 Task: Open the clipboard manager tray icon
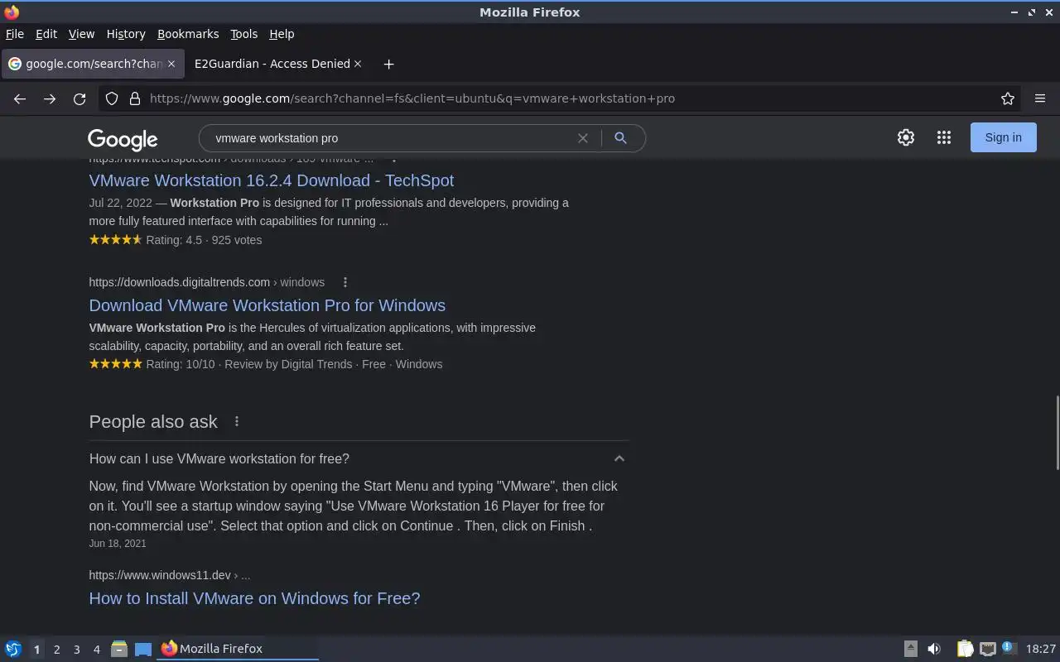pos(965,649)
